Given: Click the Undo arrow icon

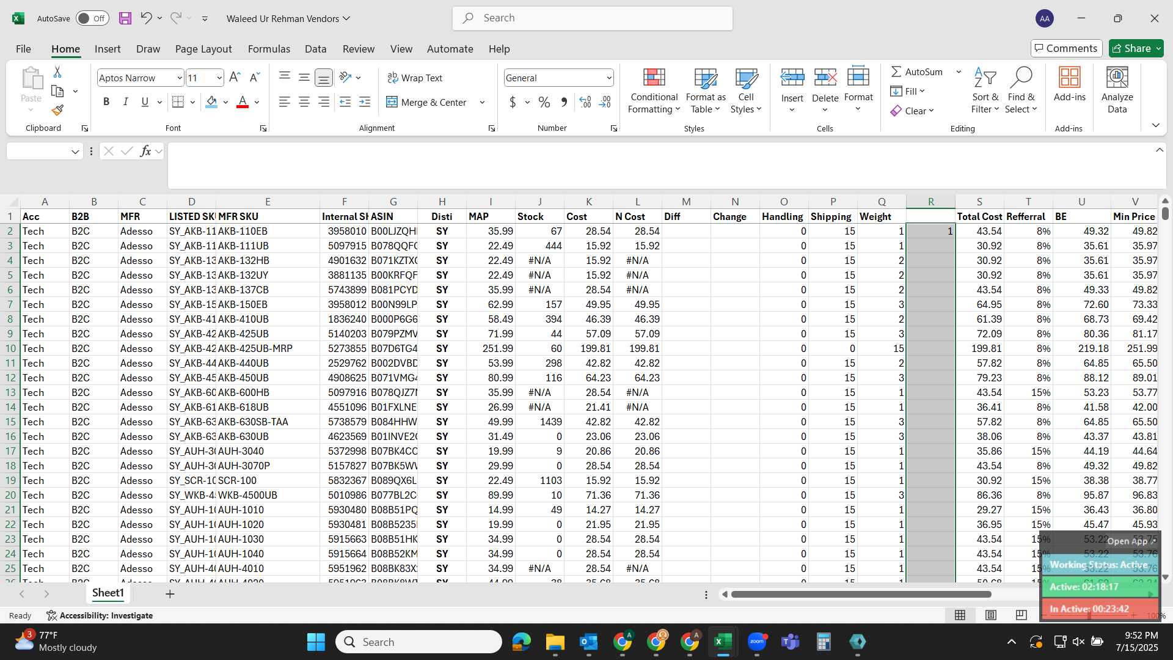Looking at the screenshot, I should pos(146,18).
